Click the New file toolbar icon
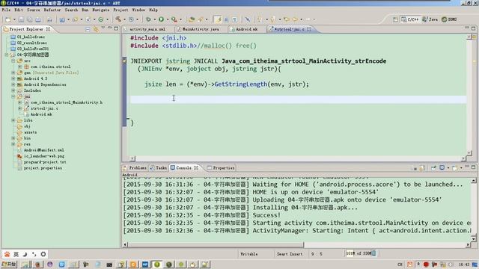Viewport: 479px width, 269px height. 8,19
